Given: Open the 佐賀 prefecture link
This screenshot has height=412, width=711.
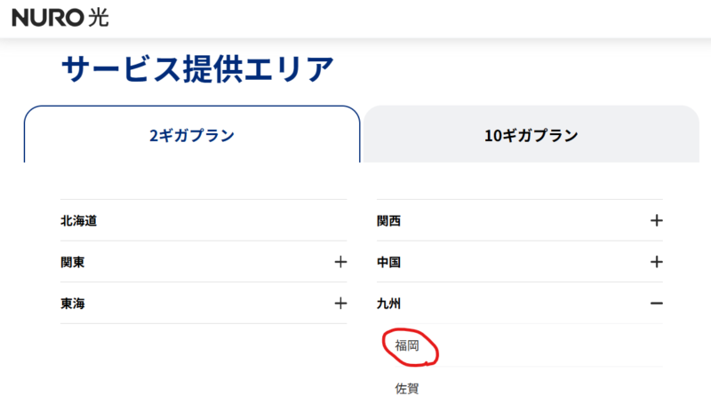Looking at the screenshot, I should [x=407, y=388].
